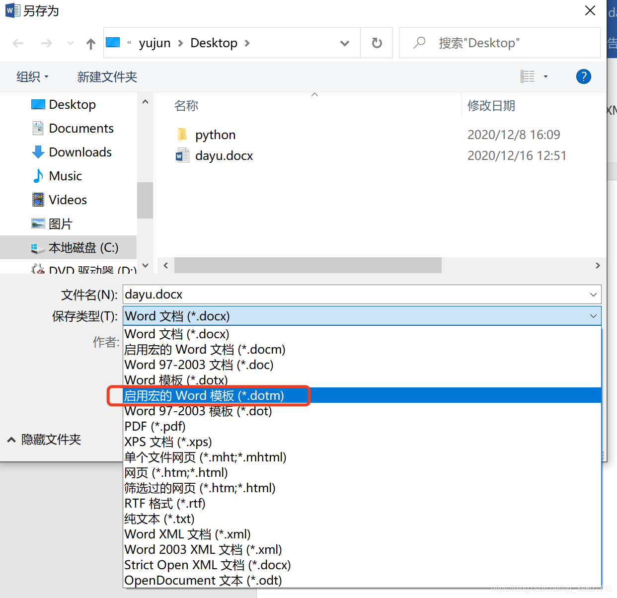The height and width of the screenshot is (598, 617).
Task: Choose Word 文档 (*.docx) in list
Action: 362,334
